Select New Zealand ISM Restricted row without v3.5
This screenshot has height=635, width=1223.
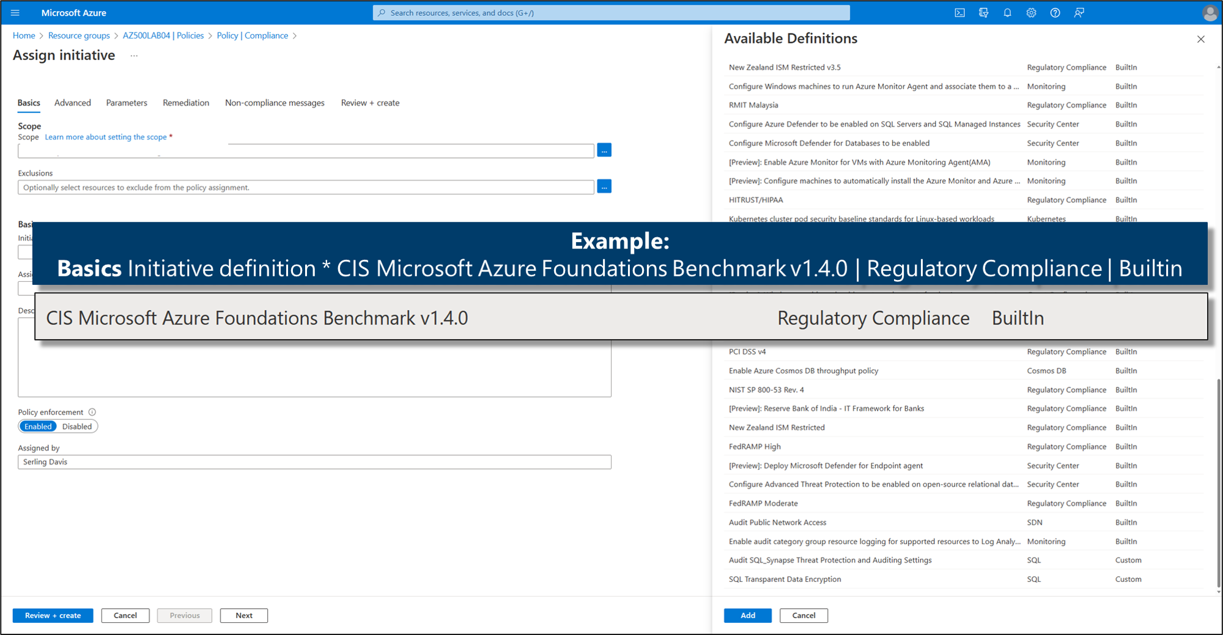click(964, 428)
